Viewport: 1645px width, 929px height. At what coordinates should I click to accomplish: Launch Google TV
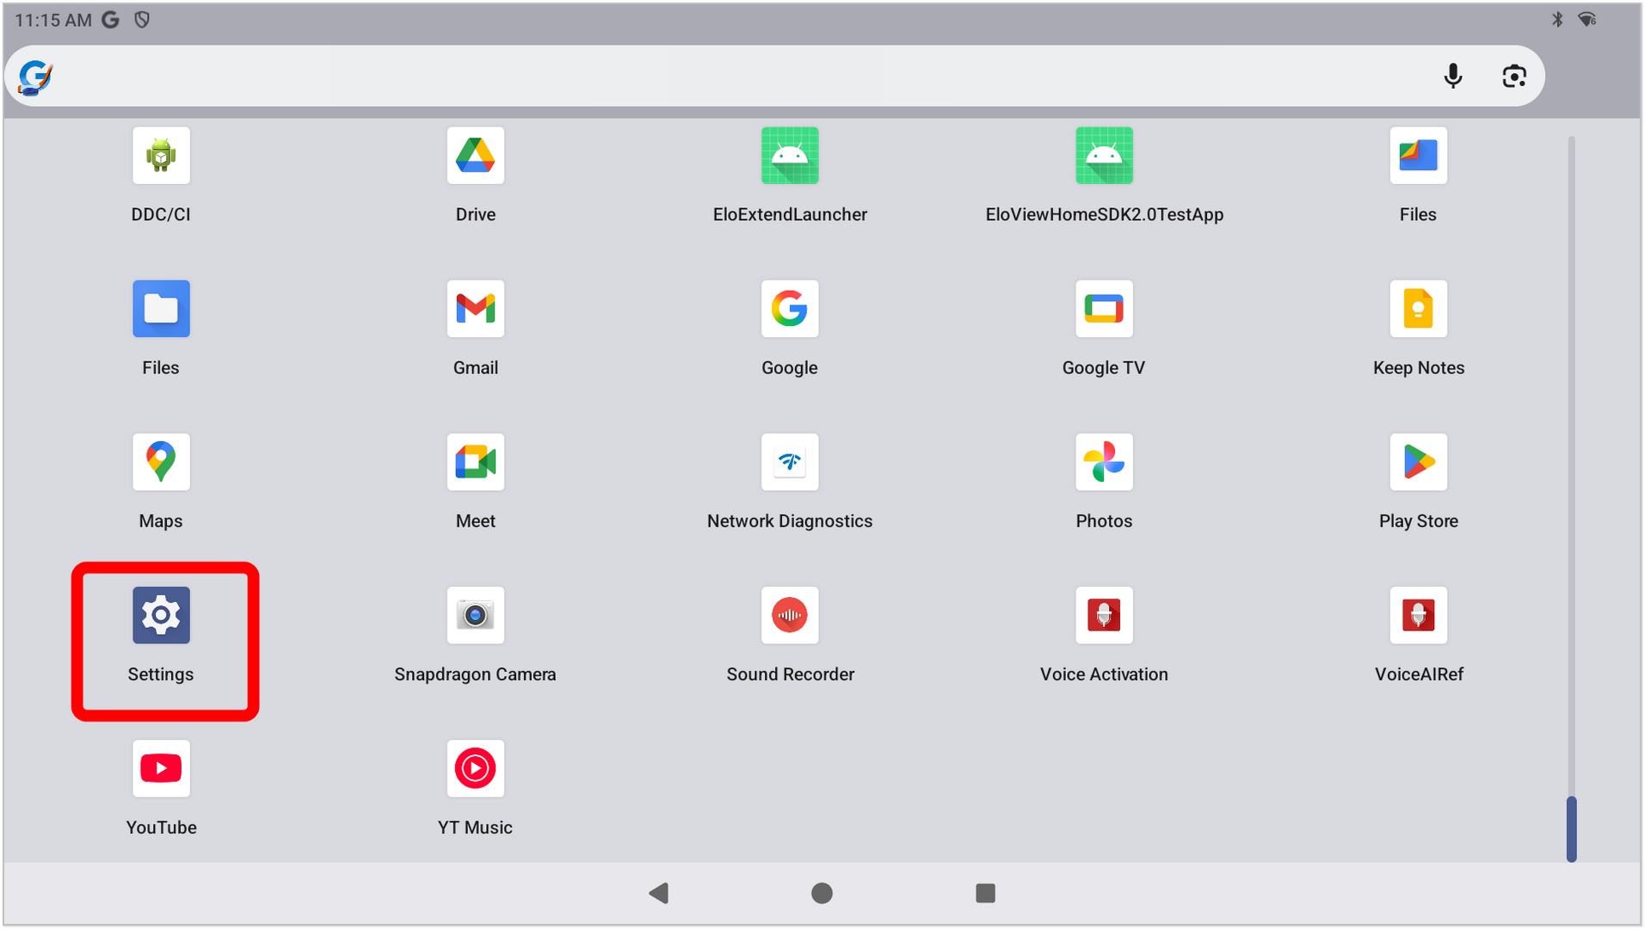(x=1104, y=309)
